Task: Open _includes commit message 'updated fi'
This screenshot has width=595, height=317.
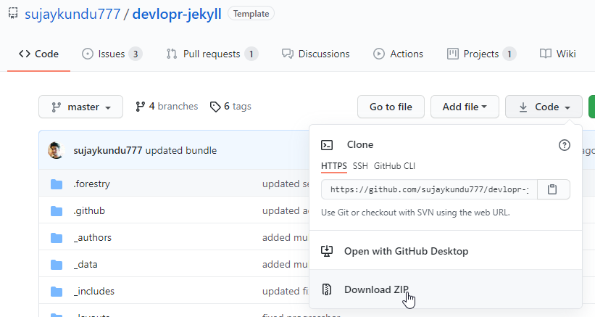Action: (286, 291)
